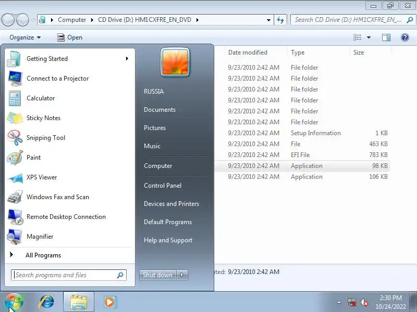Image resolution: width=417 pixels, height=312 pixels.
Task: Open Windows Fax and Scan icon
Action: click(15, 197)
